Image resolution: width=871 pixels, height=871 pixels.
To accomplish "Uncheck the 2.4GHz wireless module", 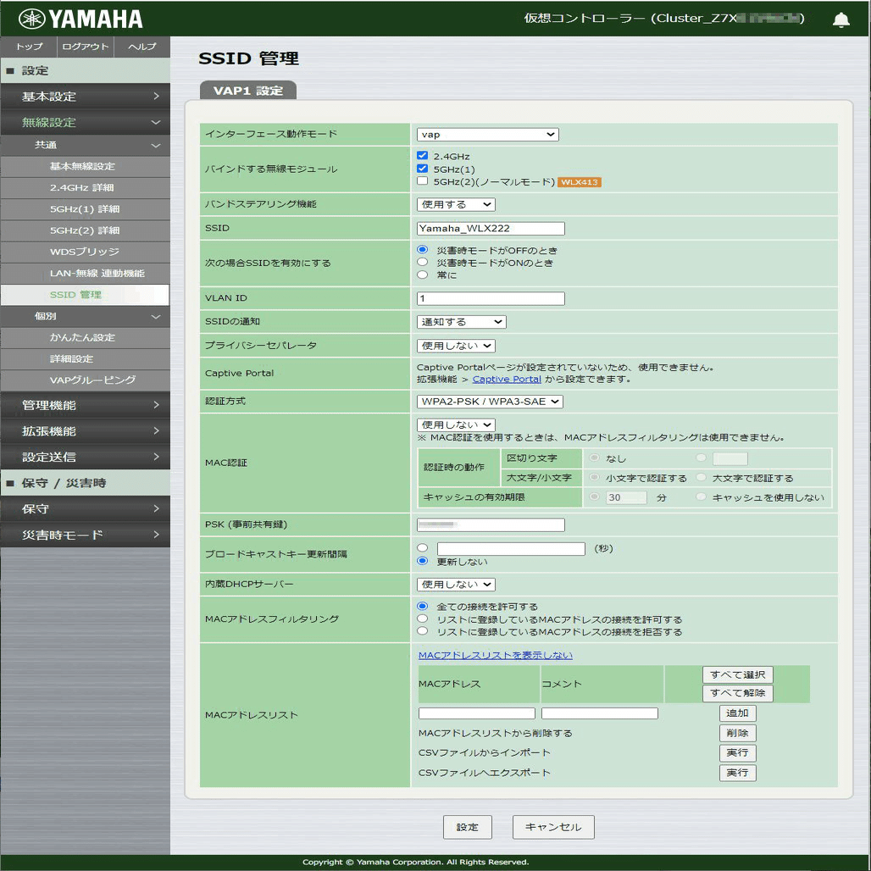I will click(x=420, y=154).
